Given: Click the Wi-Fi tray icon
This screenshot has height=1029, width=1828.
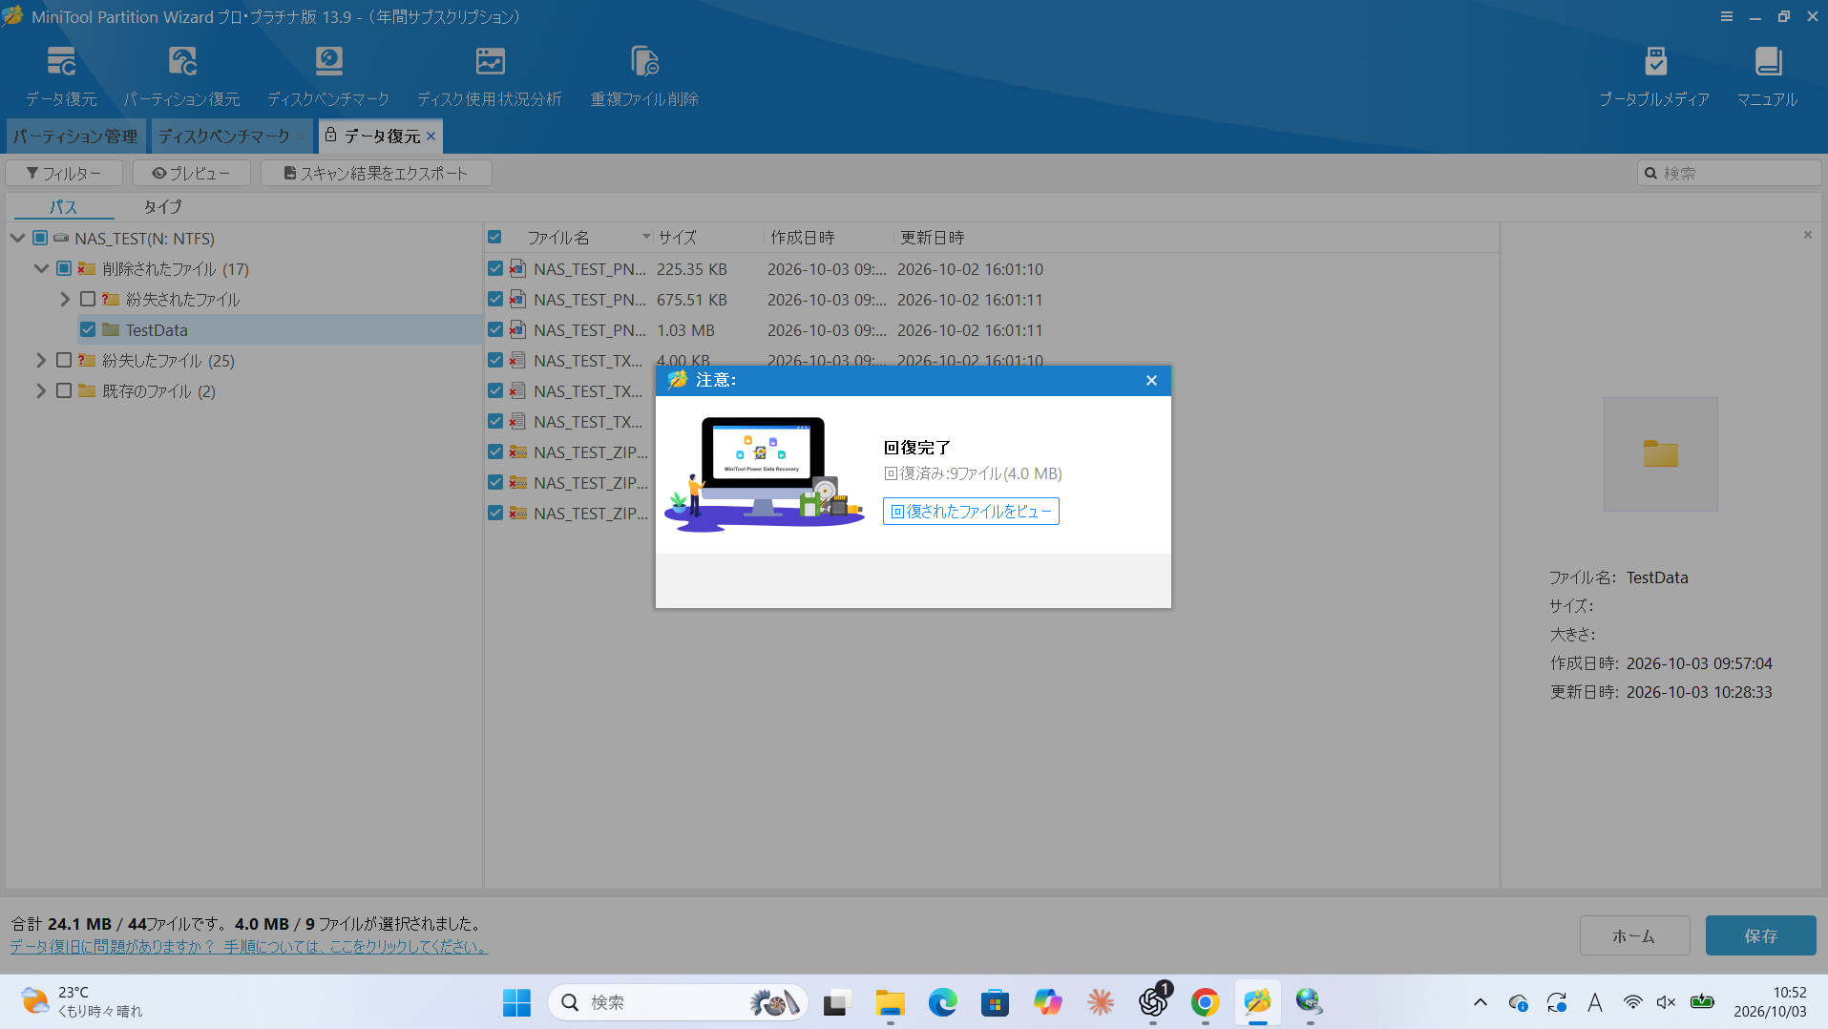Looking at the screenshot, I should coord(1632,1002).
